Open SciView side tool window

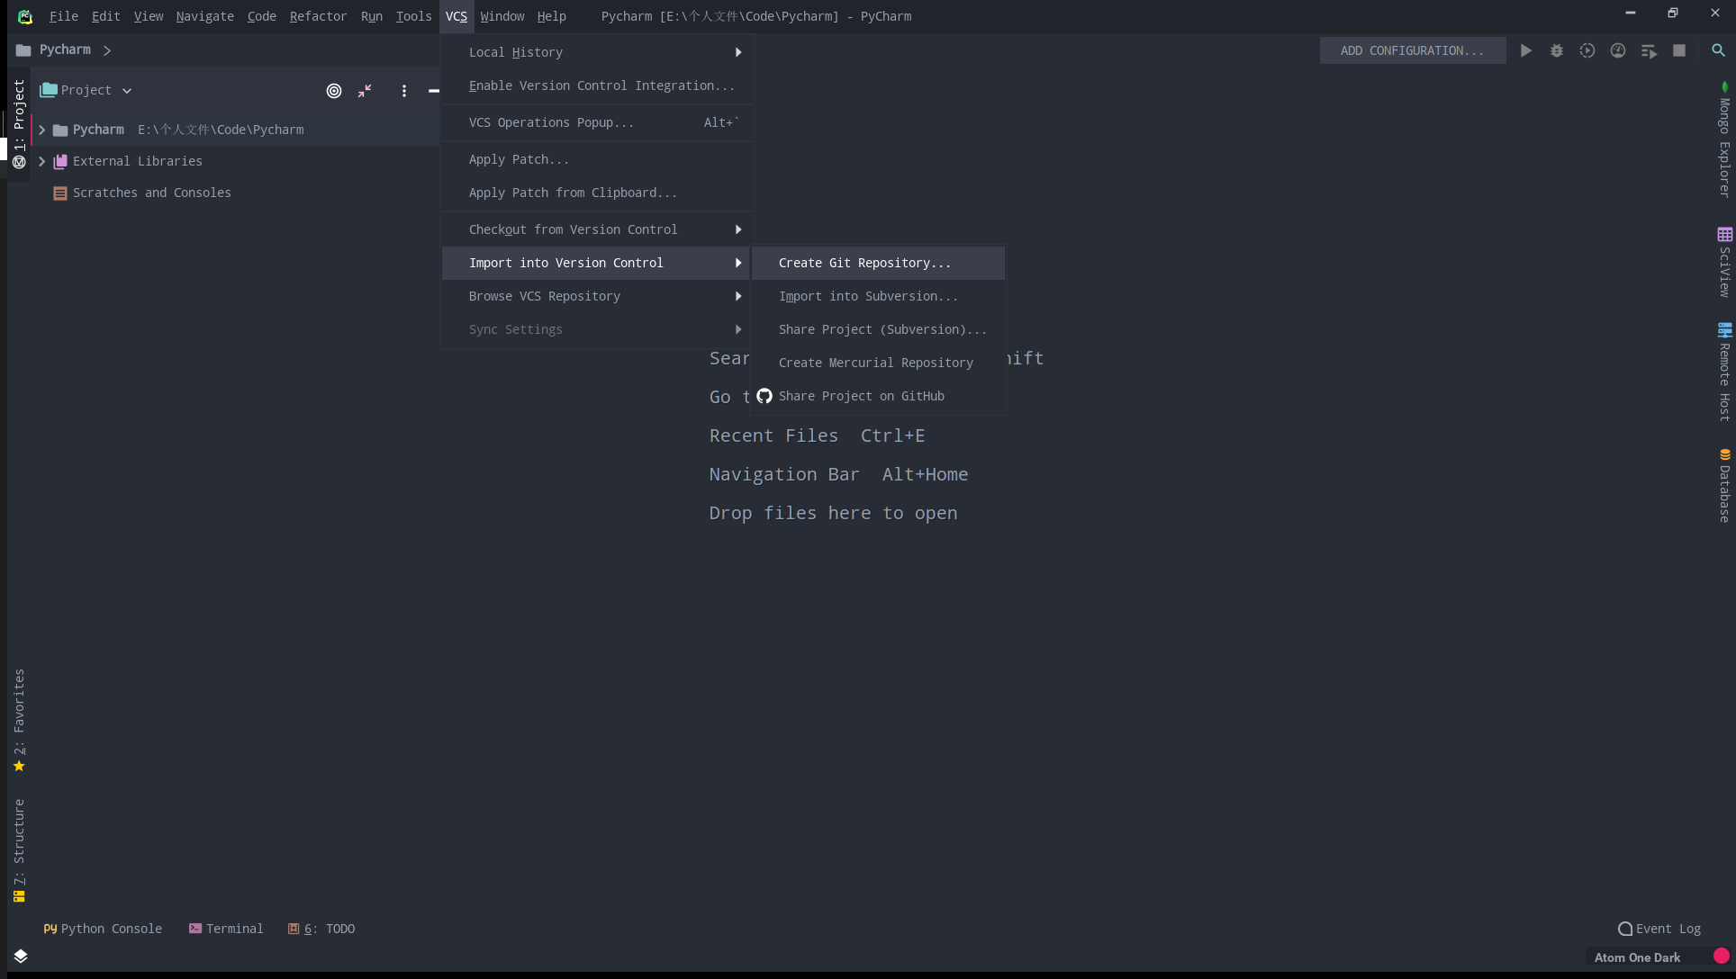[1724, 262]
